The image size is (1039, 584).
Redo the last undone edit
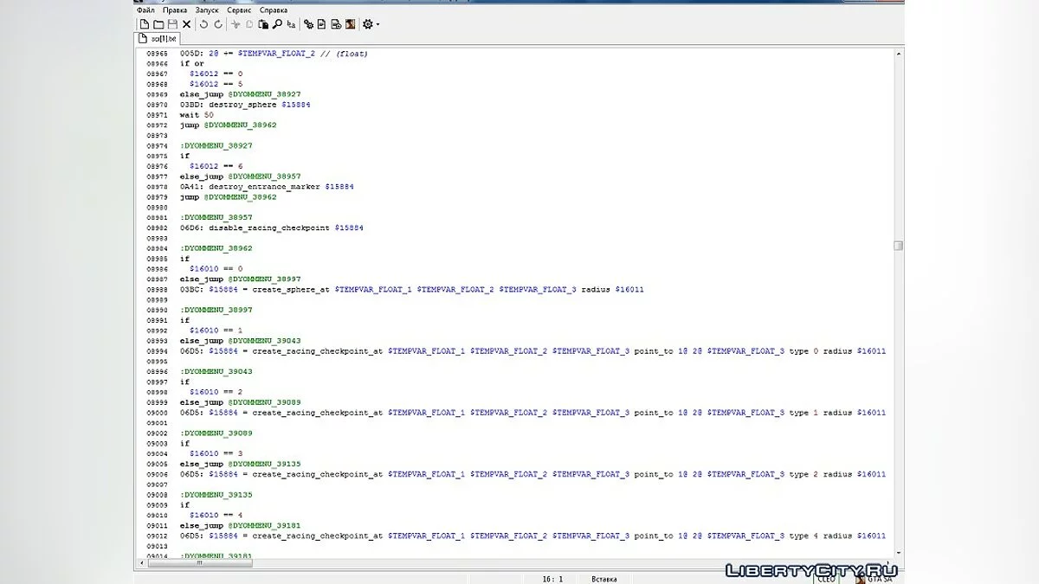[x=217, y=25]
